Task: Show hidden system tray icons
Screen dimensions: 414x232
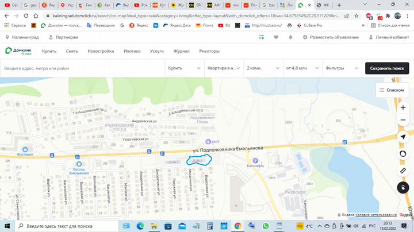Action: coord(320,226)
